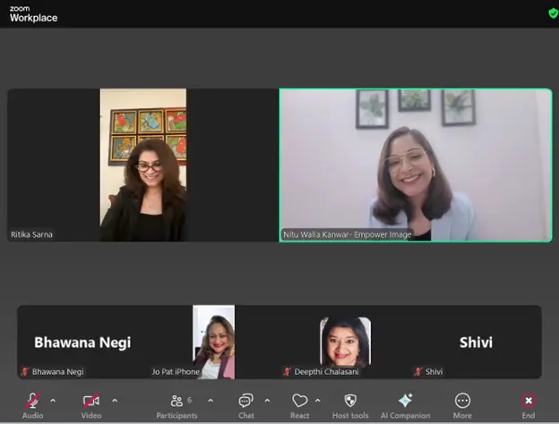Expand the Chat options chevron
The image size is (559, 424).
click(x=267, y=400)
